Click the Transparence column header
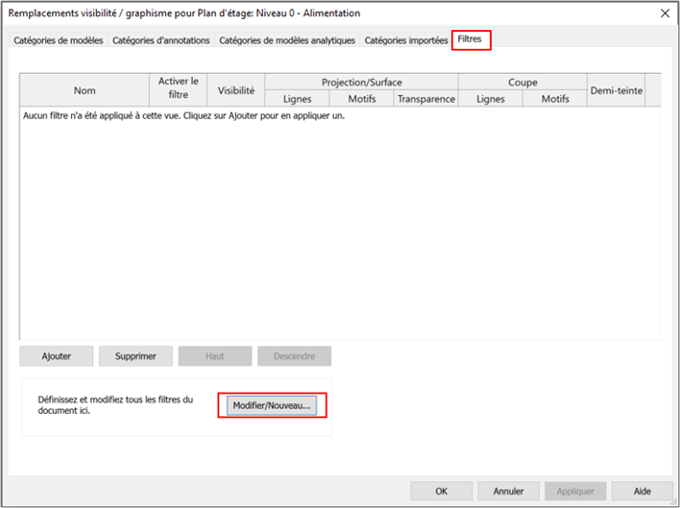 point(425,99)
